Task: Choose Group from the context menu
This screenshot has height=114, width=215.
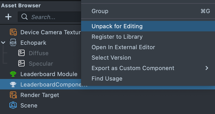Action: coord(100,11)
